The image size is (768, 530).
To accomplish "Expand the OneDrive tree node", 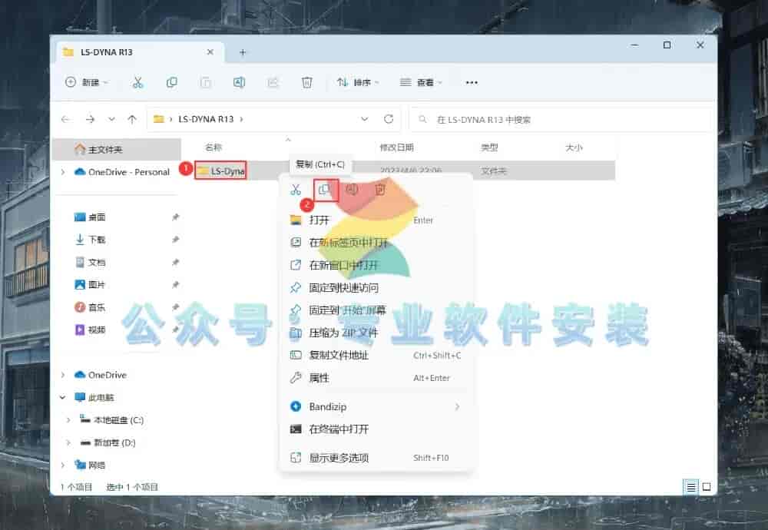I will pos(63,375).
